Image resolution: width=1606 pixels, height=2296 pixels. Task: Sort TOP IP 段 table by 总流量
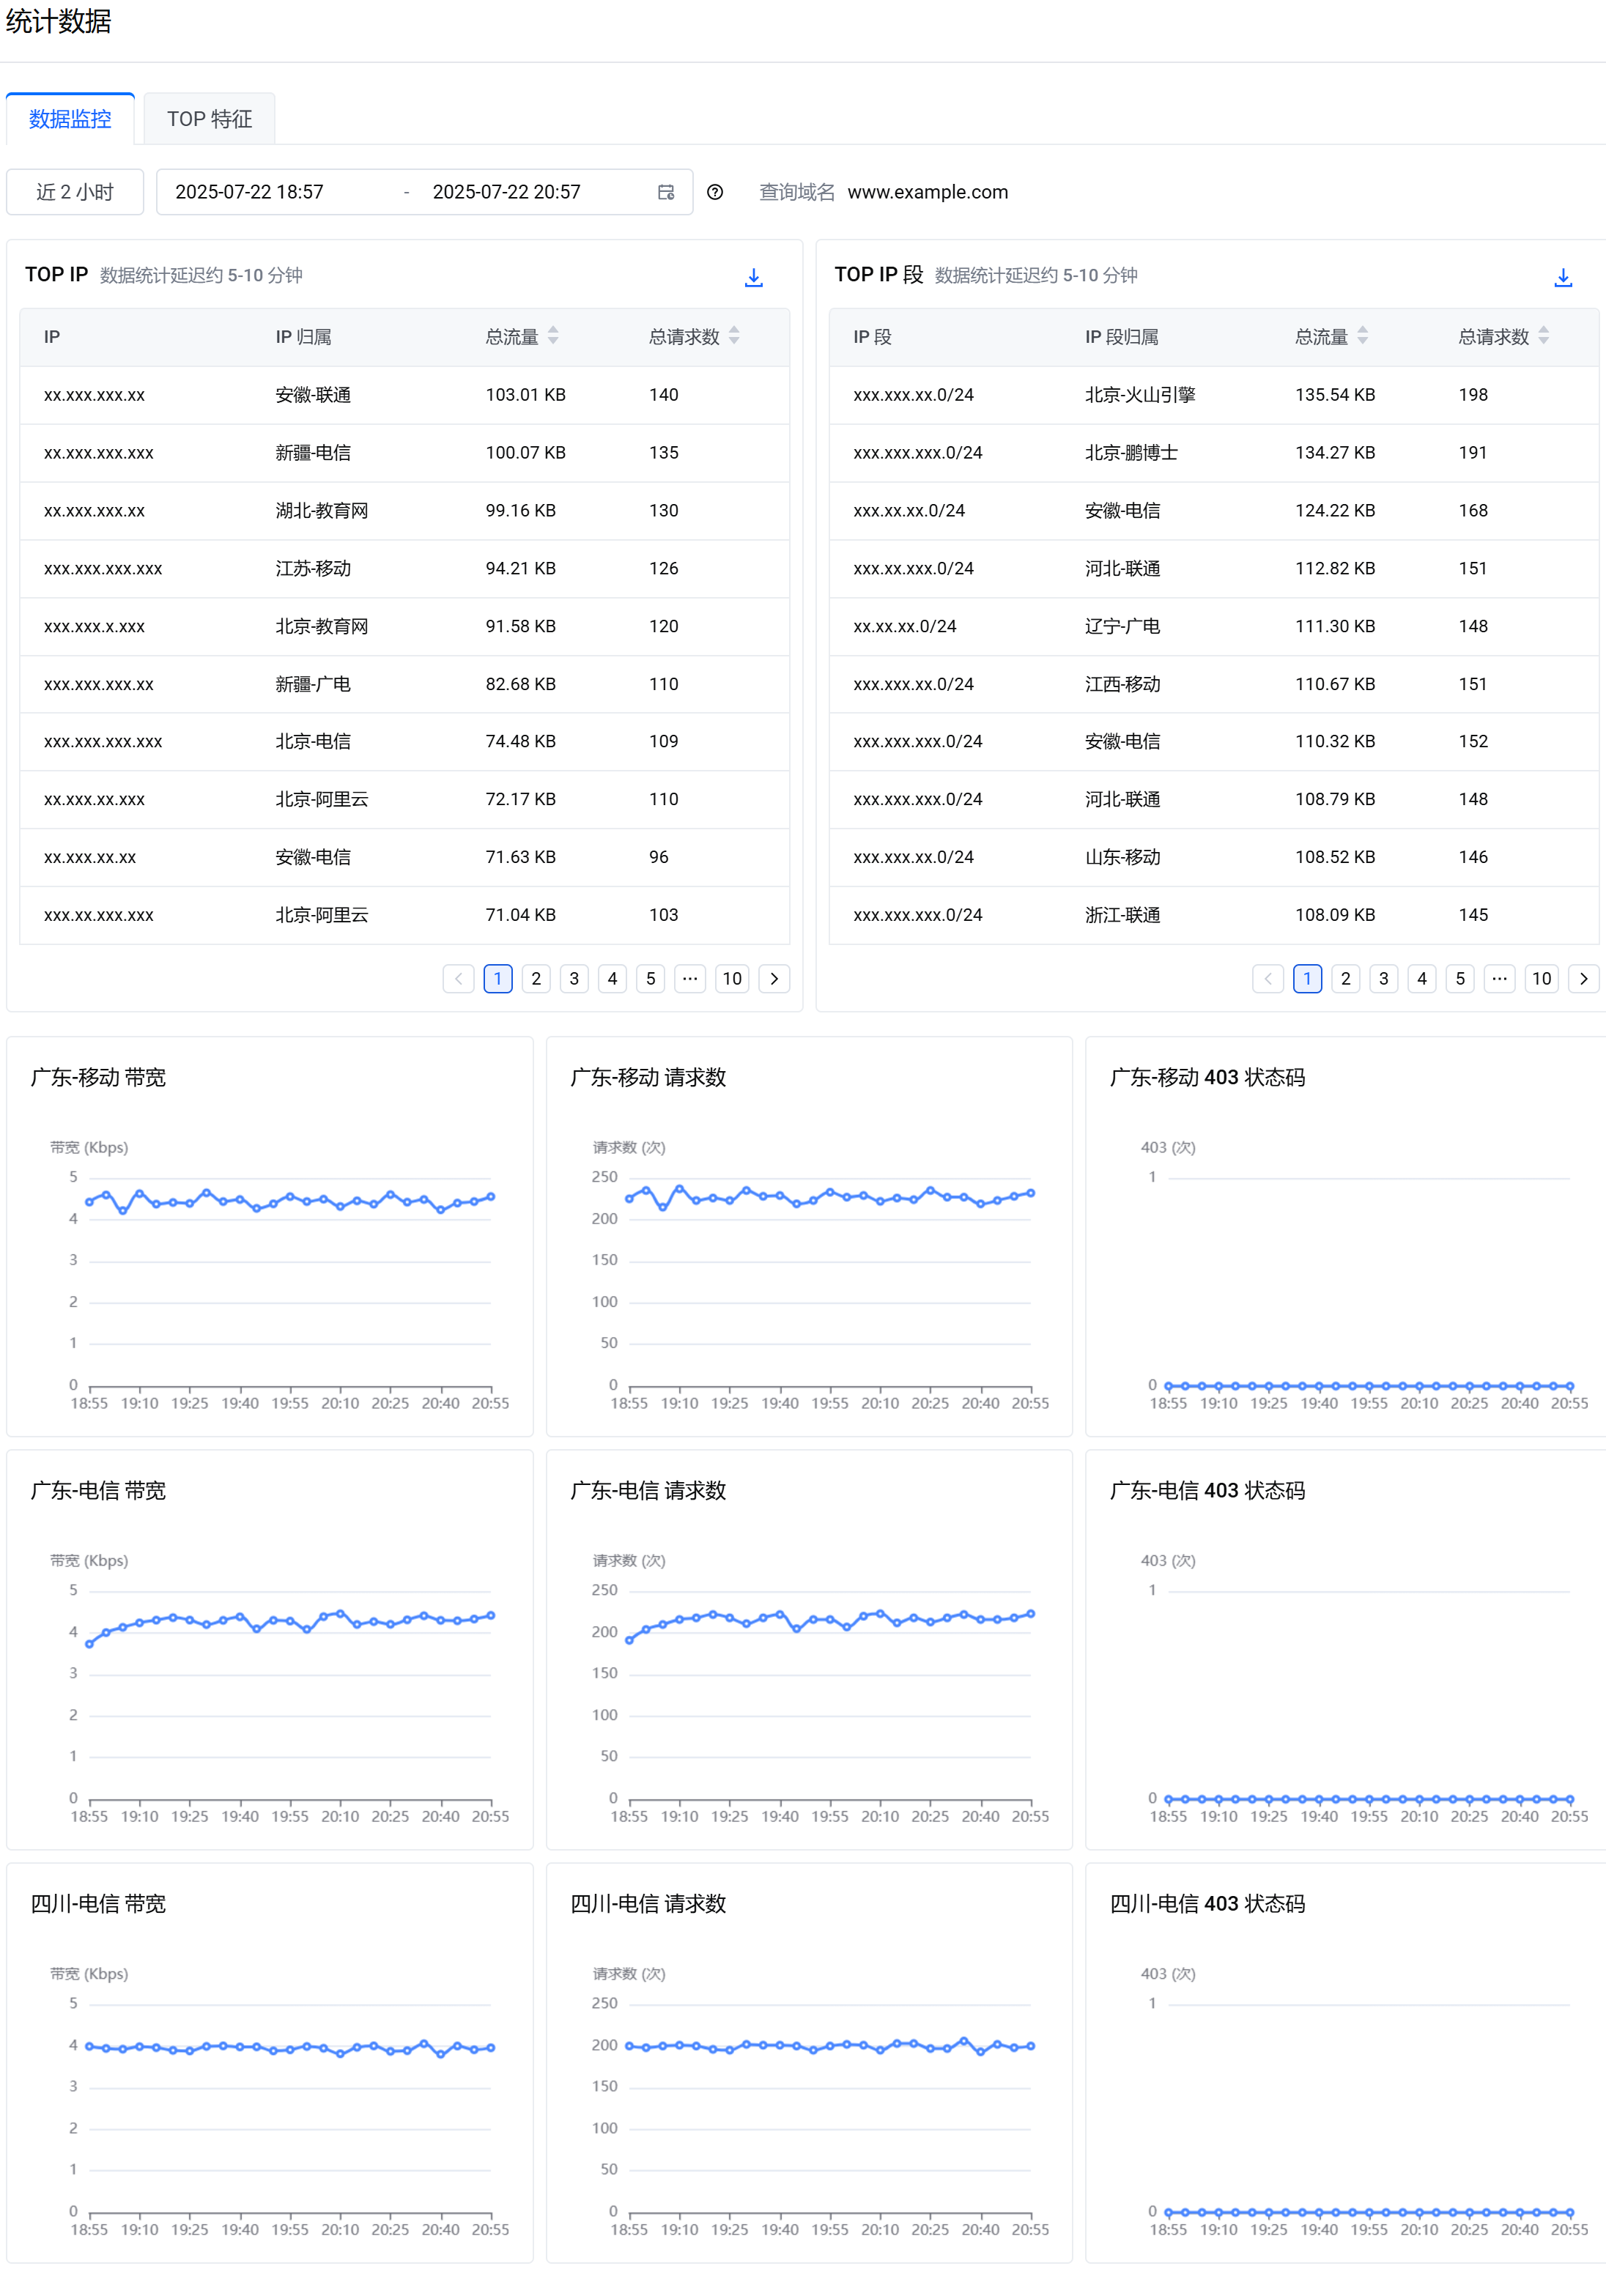1362,336
